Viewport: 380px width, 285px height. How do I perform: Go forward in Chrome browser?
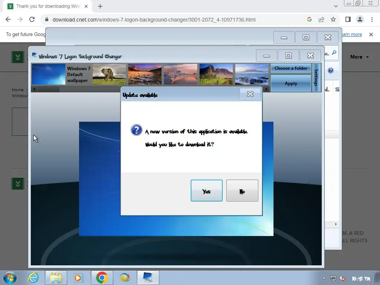(x=20, y=20)
